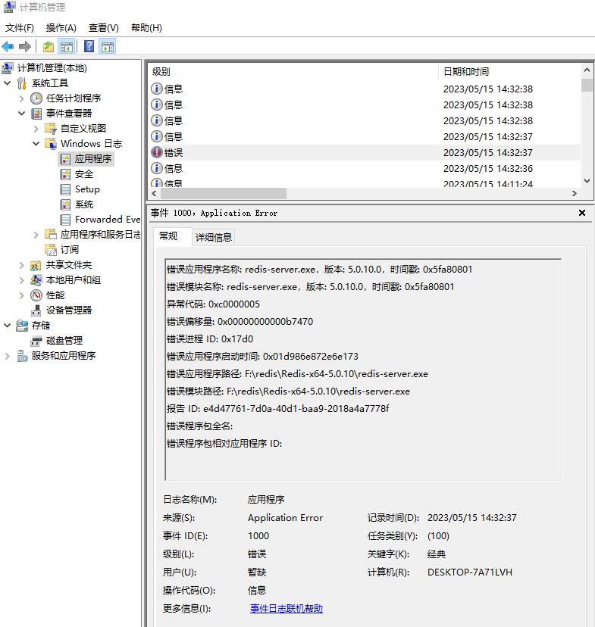The width and height of the screenshot is (595, 627).
Task: Toggle the show/hide console tree icon
Action: [67, 47]
